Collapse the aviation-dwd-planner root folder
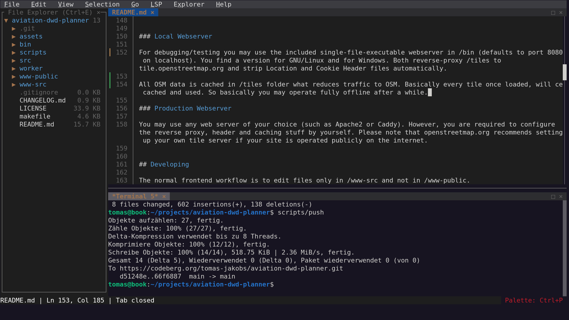This screenshot has height=320, width=569. coord(6,20)
